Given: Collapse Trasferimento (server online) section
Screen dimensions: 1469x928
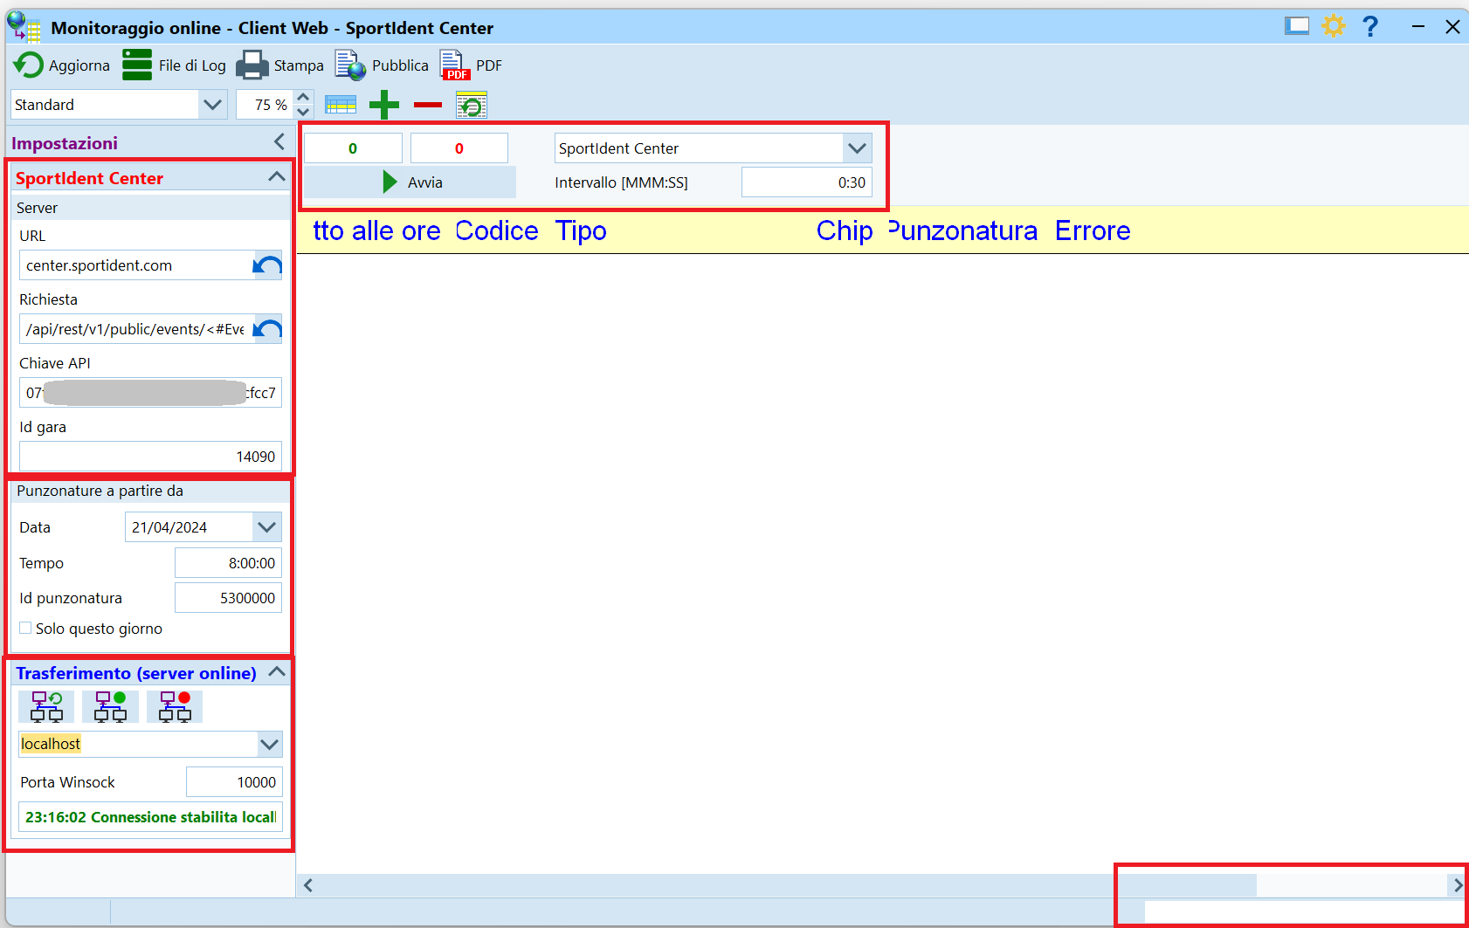Looking at the screenshot, I should coord(277,672).
